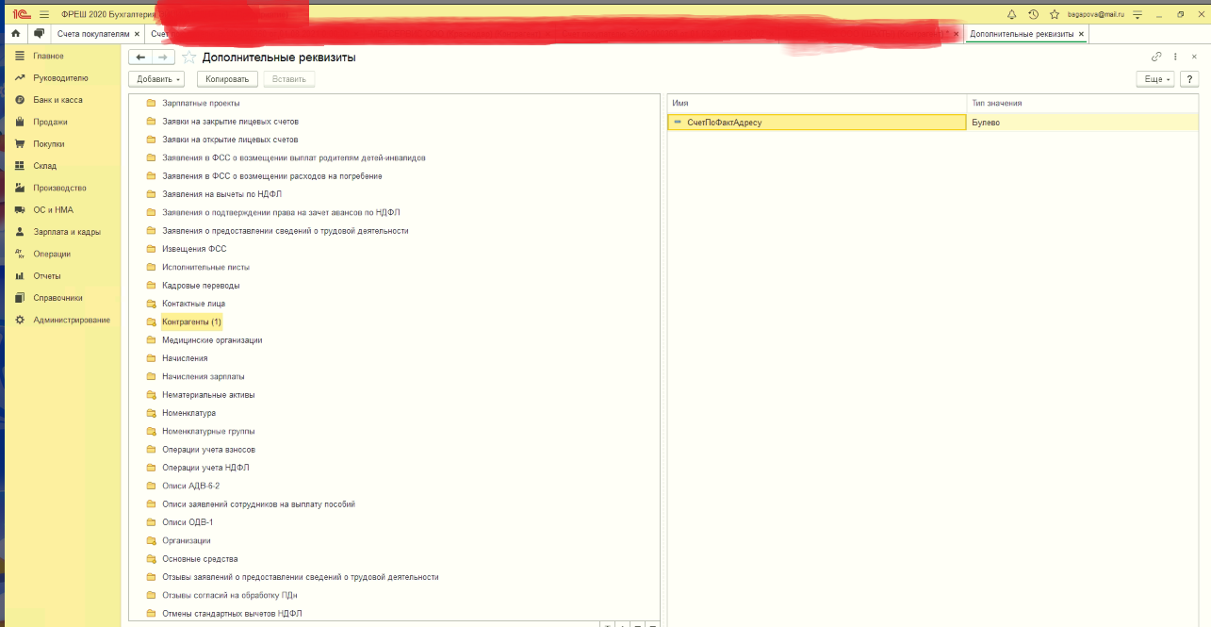Image resolution: width=1211 pixels, height=627 pixels.
Task: Select the Контрагенты (1) folder
Action: click(191, 322)
